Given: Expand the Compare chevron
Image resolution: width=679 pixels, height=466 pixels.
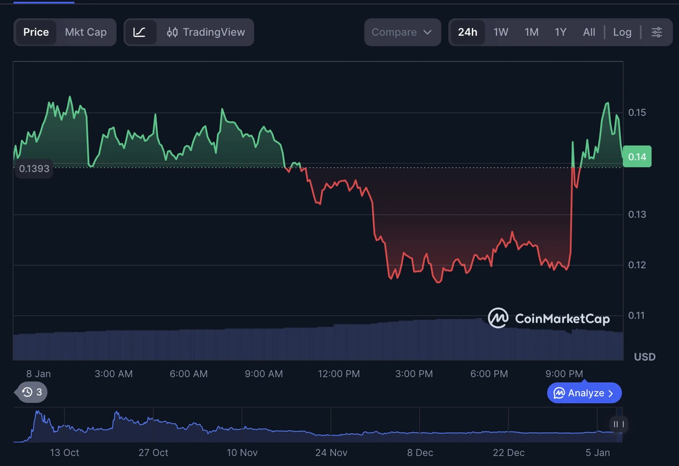Looking at the screenshot, I should click(428, 32).
